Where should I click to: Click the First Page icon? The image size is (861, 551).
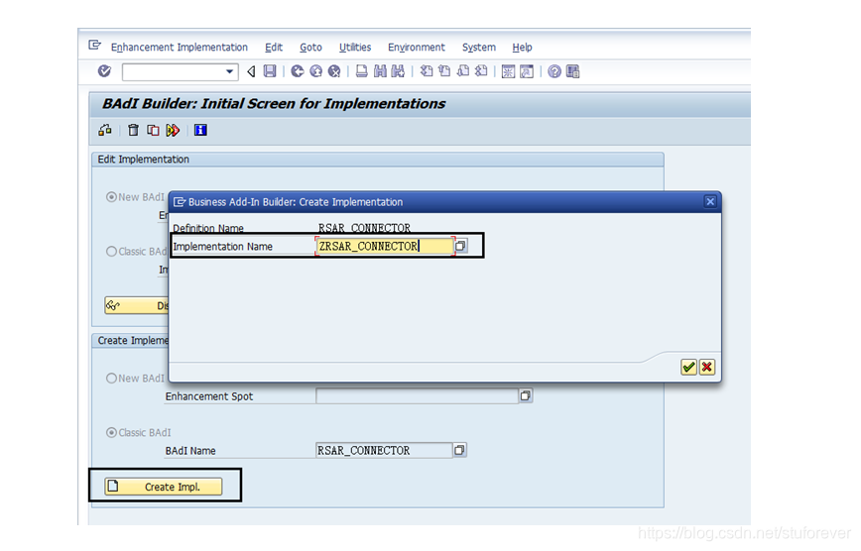[x=427, y=71]
